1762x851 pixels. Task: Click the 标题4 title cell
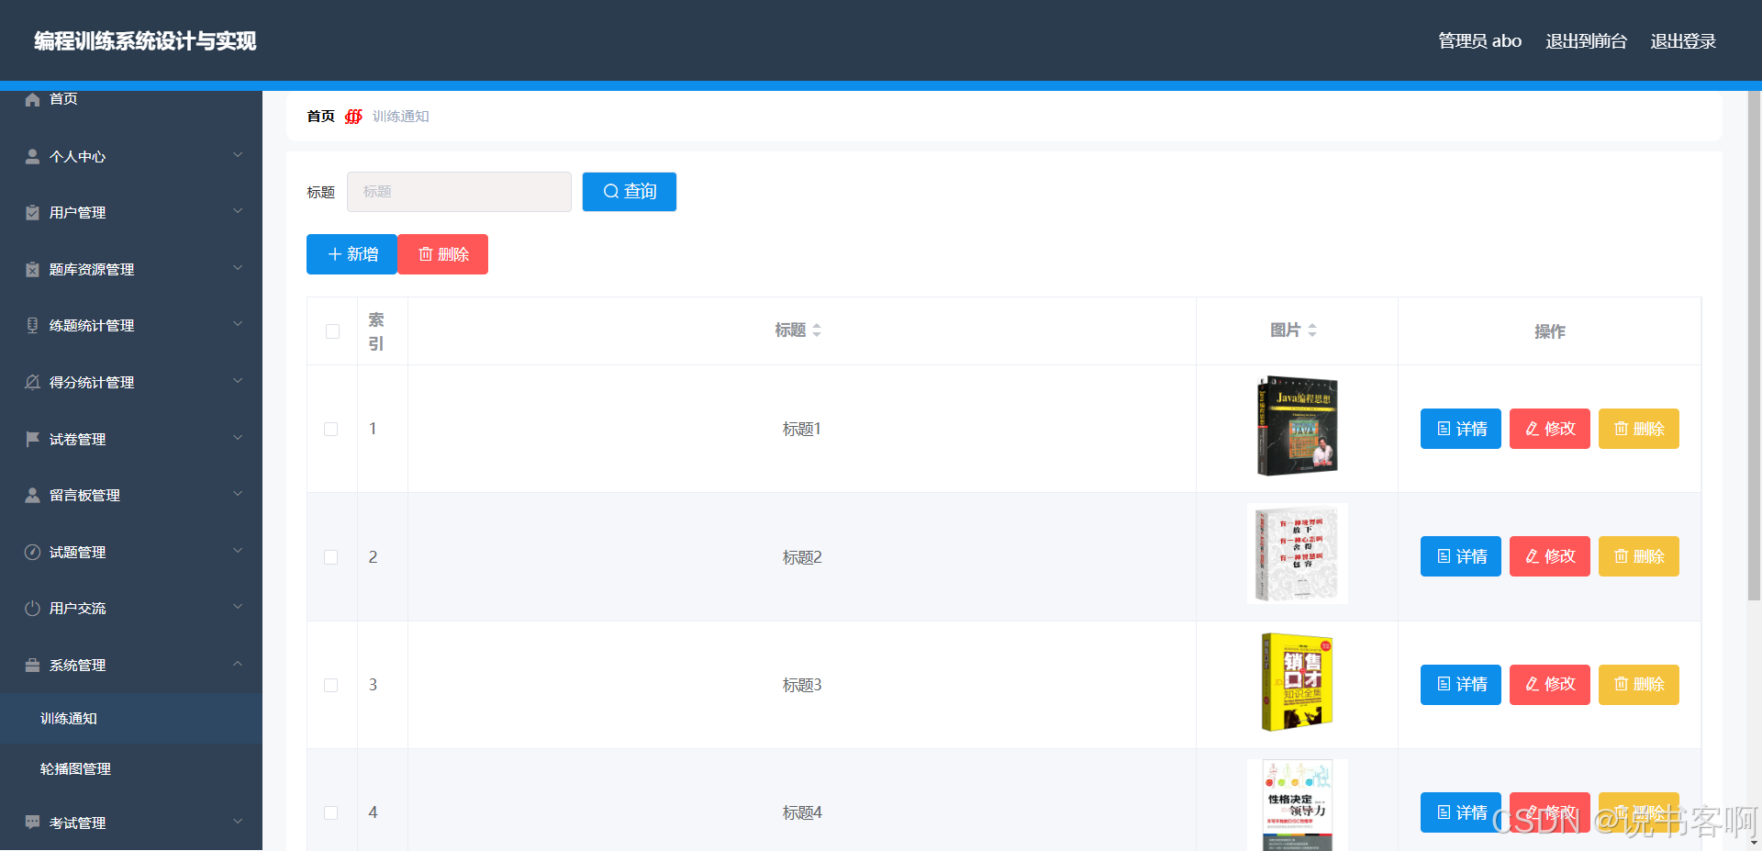tap(802, 812)
